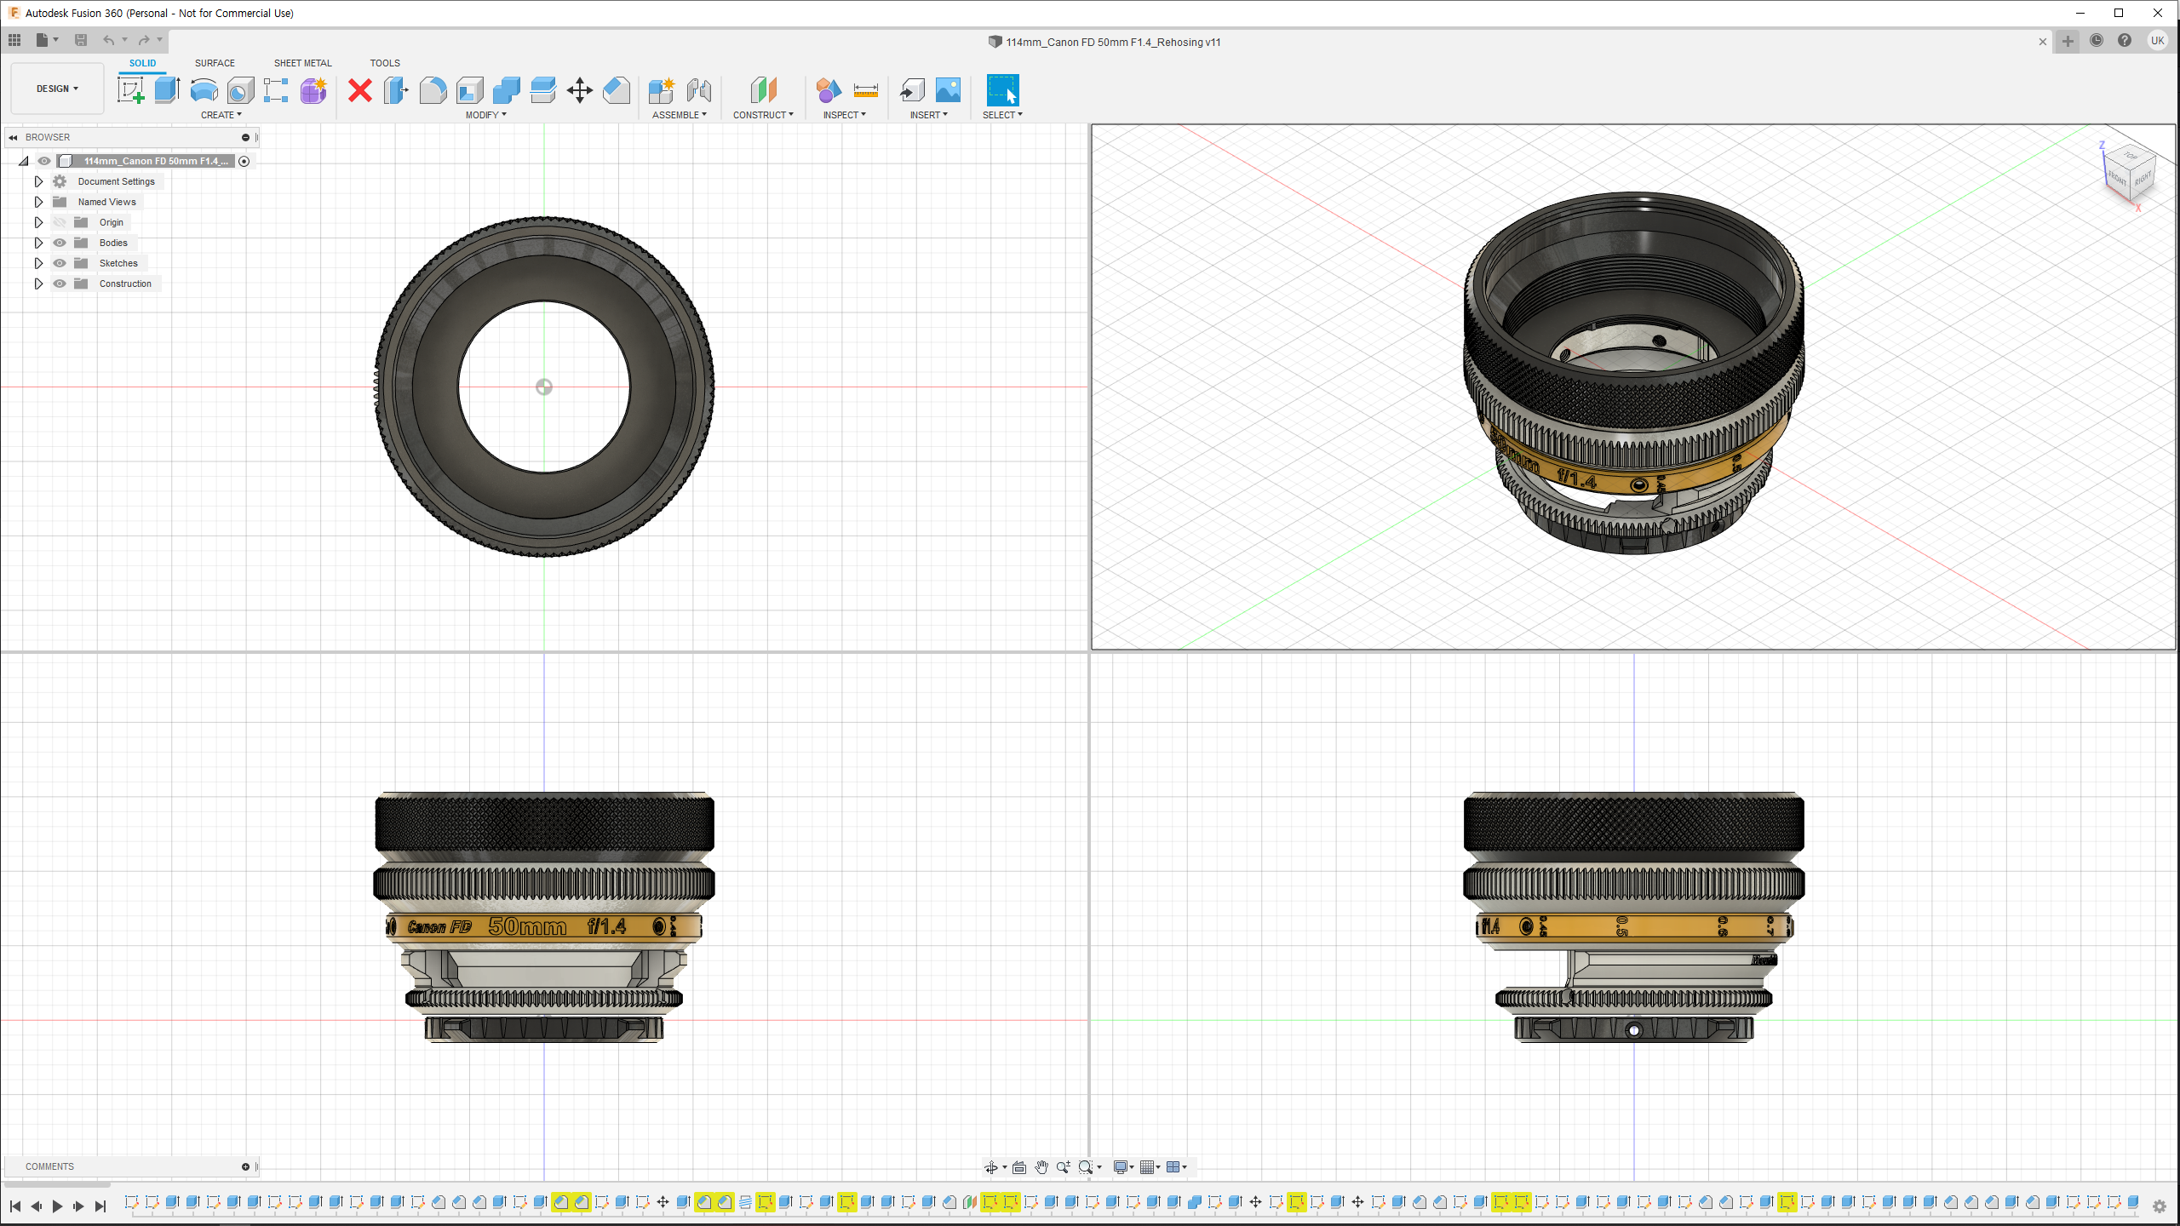Open the SHEET METAL tab

click(302, 63)
